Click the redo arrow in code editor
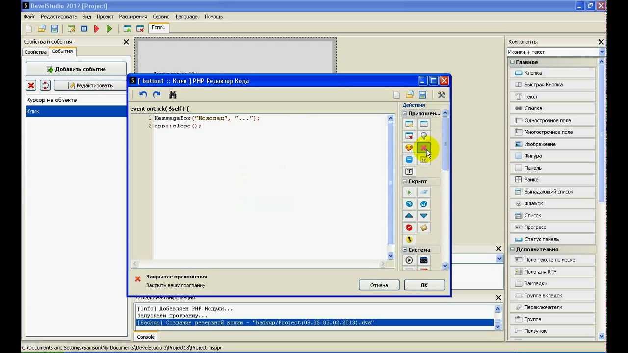 coord(157,95)
